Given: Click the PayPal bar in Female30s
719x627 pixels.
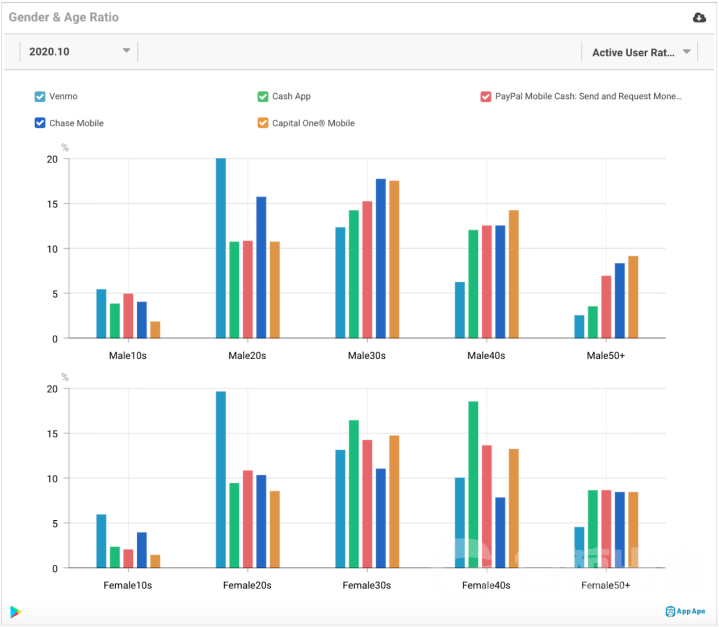Looking at the screenshot, I should tap(367, 504).
